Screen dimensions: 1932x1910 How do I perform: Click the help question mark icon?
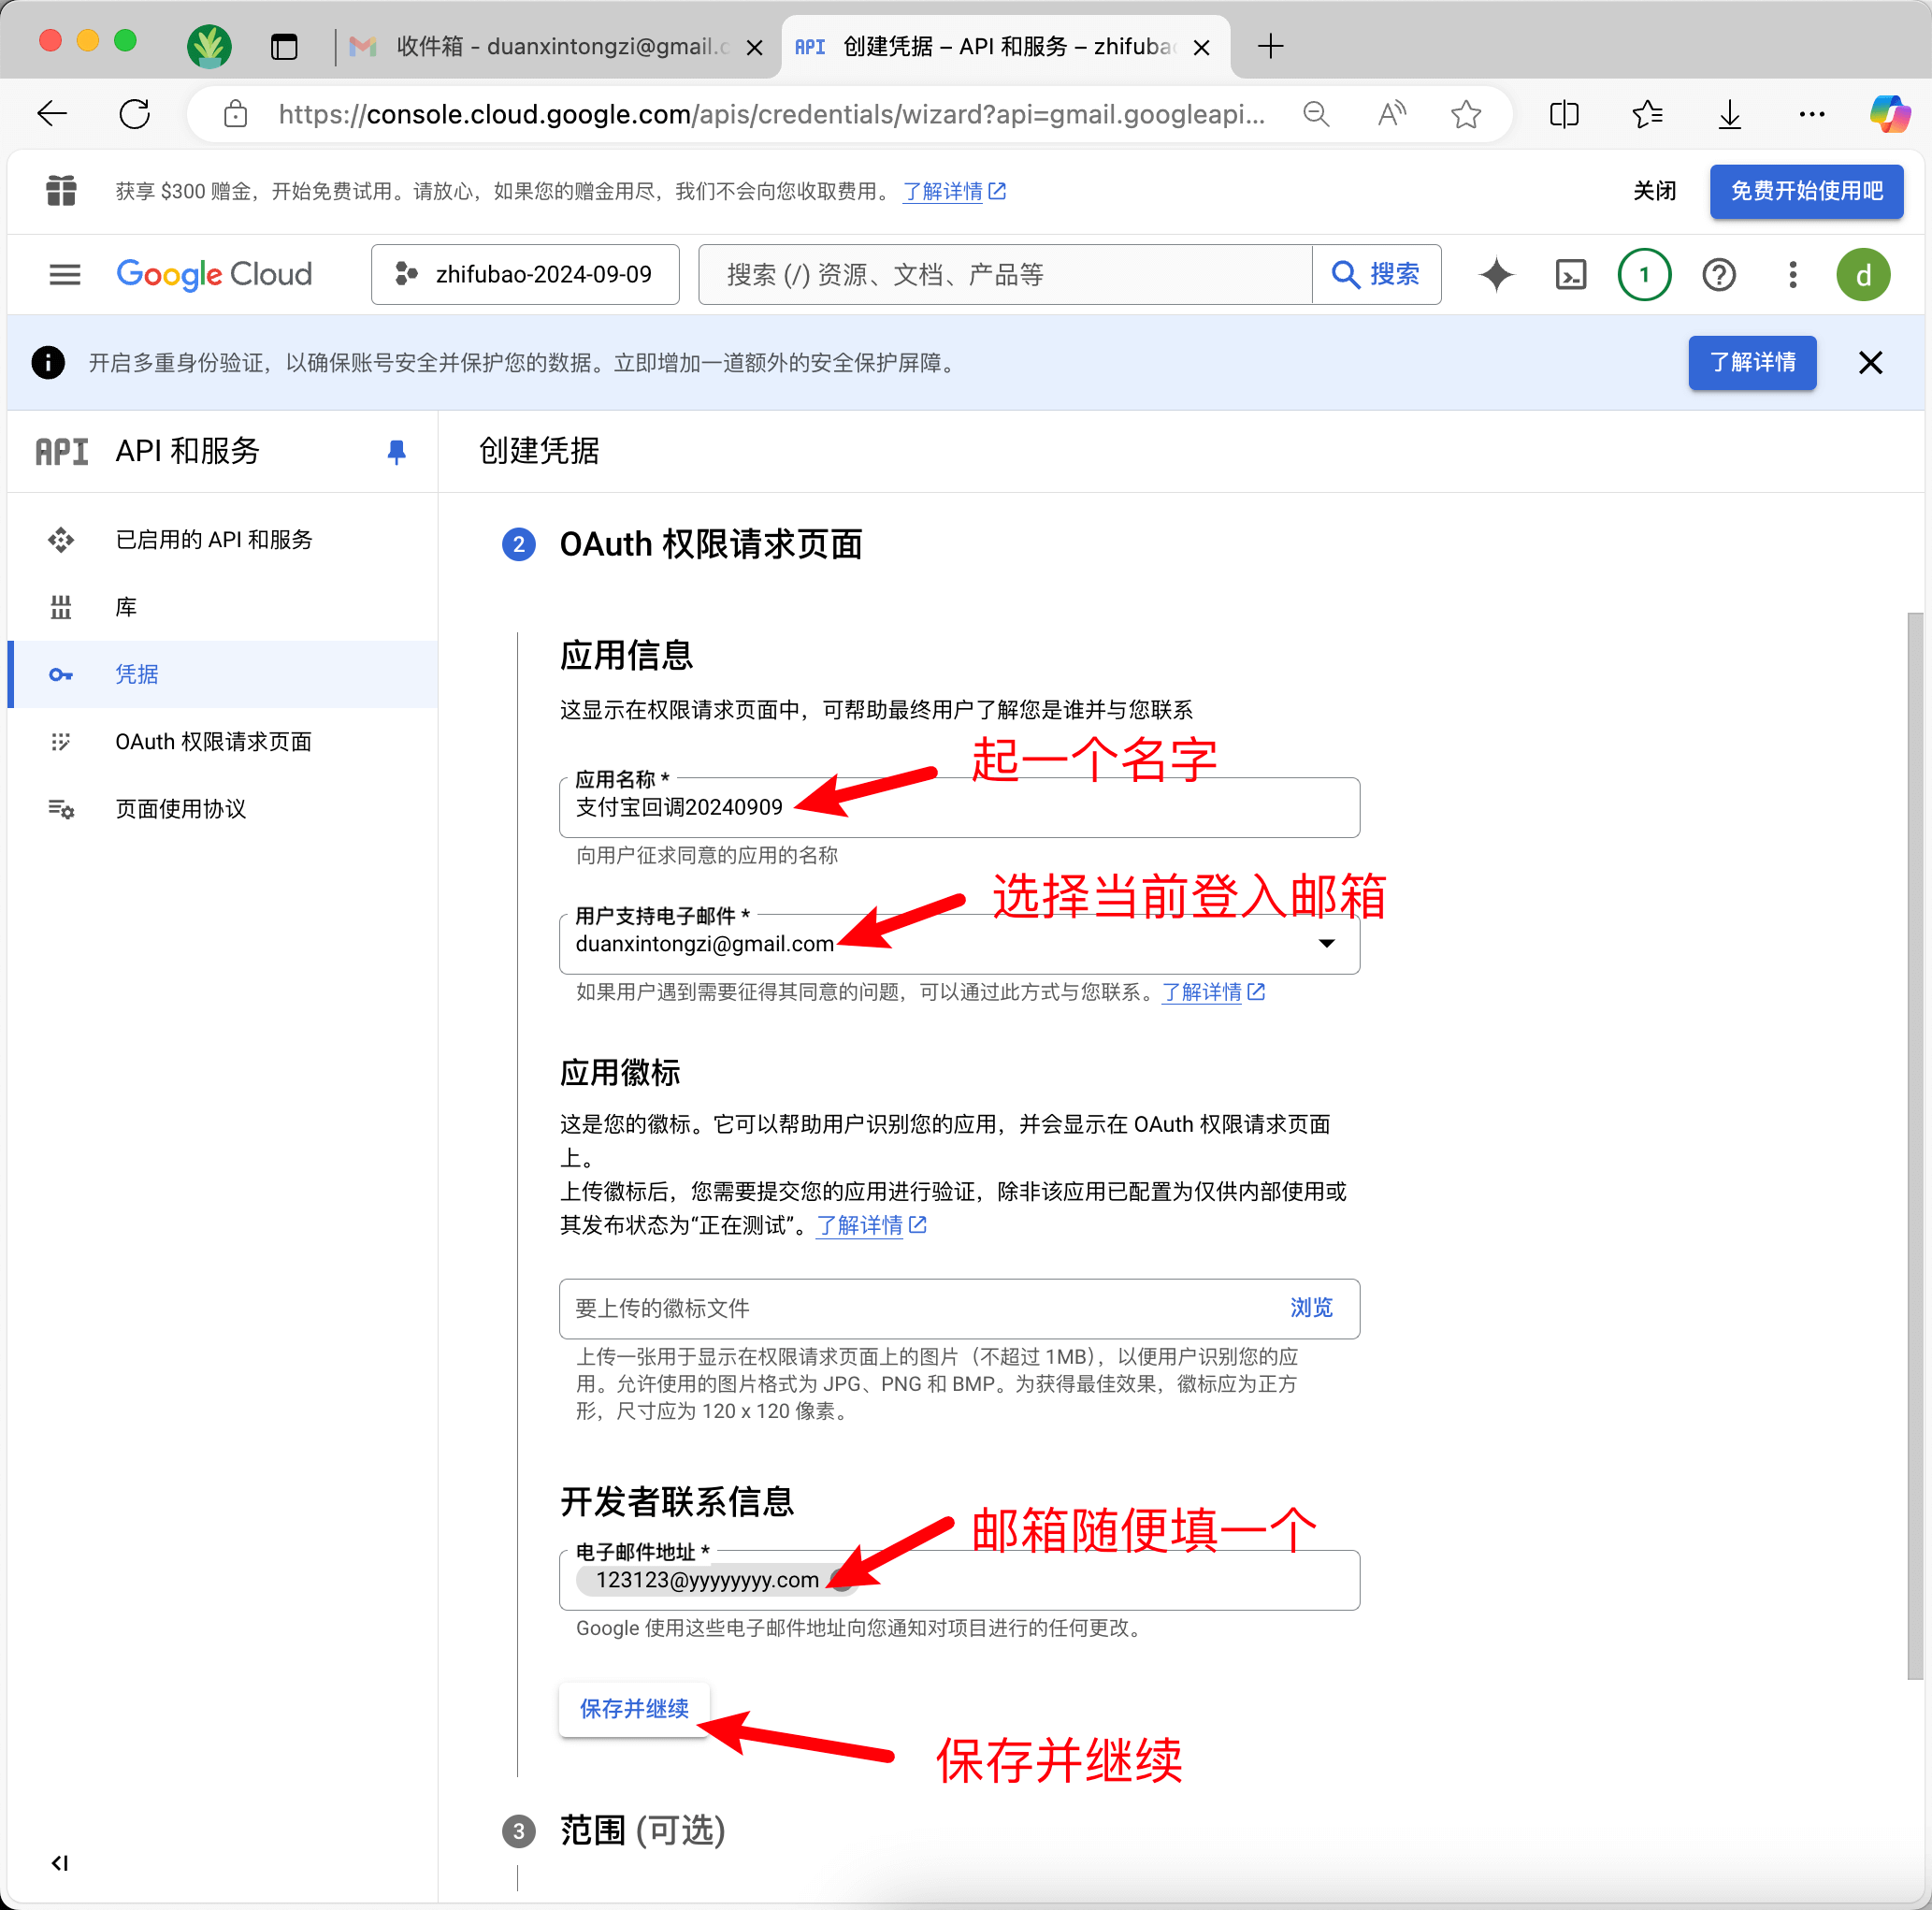[1718, 274]
